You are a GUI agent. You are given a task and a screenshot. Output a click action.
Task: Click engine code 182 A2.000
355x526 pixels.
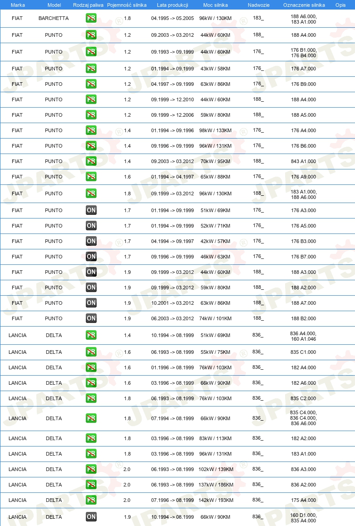(x=304, y=438)
